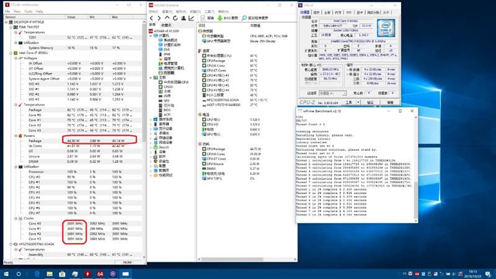This screenshot has height=279, width=496.
Task: Open AIDA64 工具(T) menu
Action: tap(210, 12)
